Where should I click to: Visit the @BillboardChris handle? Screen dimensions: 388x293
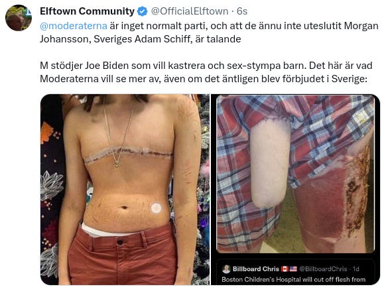pyautogui.click(x=323, y=269)
